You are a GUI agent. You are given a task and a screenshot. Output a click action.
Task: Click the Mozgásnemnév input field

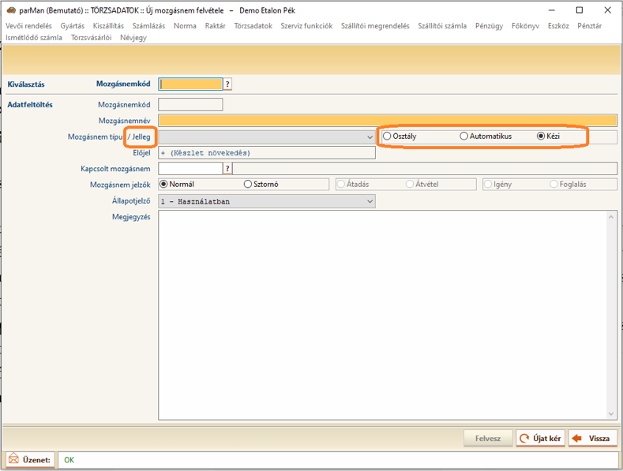[x=388, y=121]
